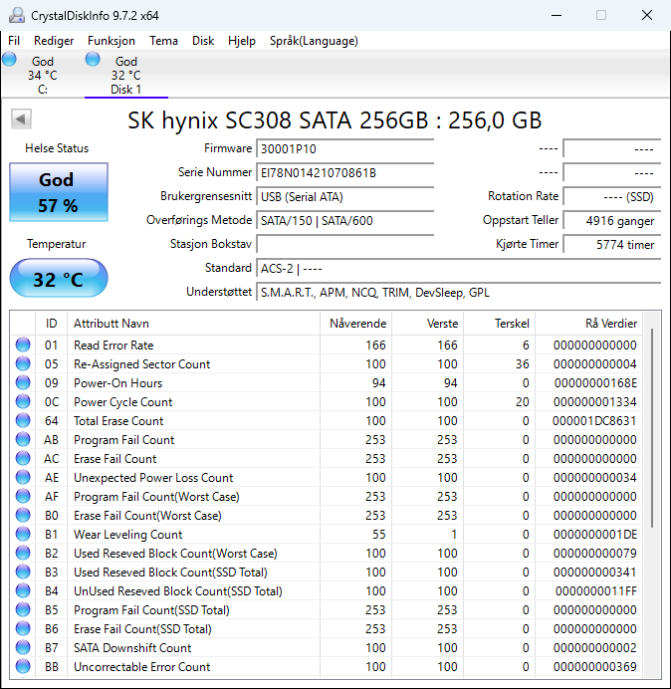The image size is (671, 689).
Task: Click the previous disk arrow button
Action: click(21, 119)
